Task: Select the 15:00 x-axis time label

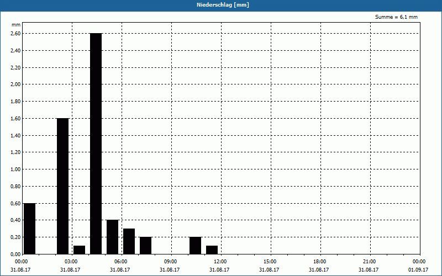Action: (x=270, y=262)
